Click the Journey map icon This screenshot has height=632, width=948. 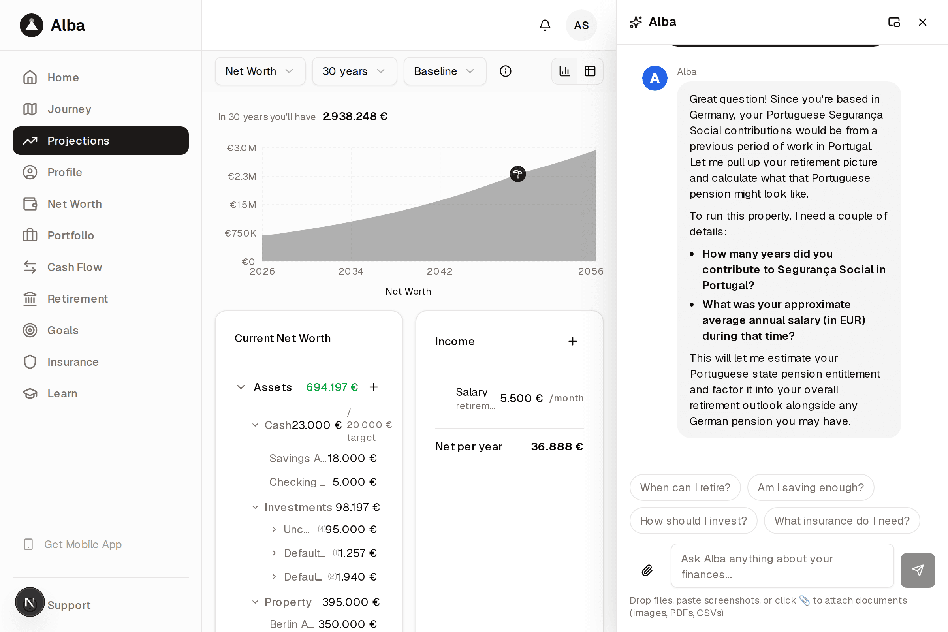pyautogui.click(x=30, y=109)
